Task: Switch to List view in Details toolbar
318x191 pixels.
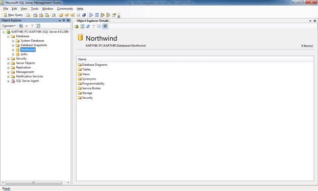Action: point(99,26)
